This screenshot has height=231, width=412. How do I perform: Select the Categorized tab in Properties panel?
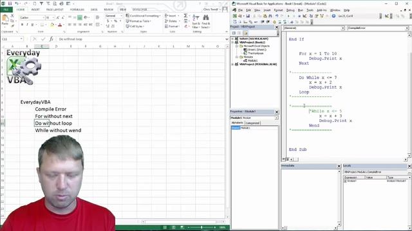[252, 123]
